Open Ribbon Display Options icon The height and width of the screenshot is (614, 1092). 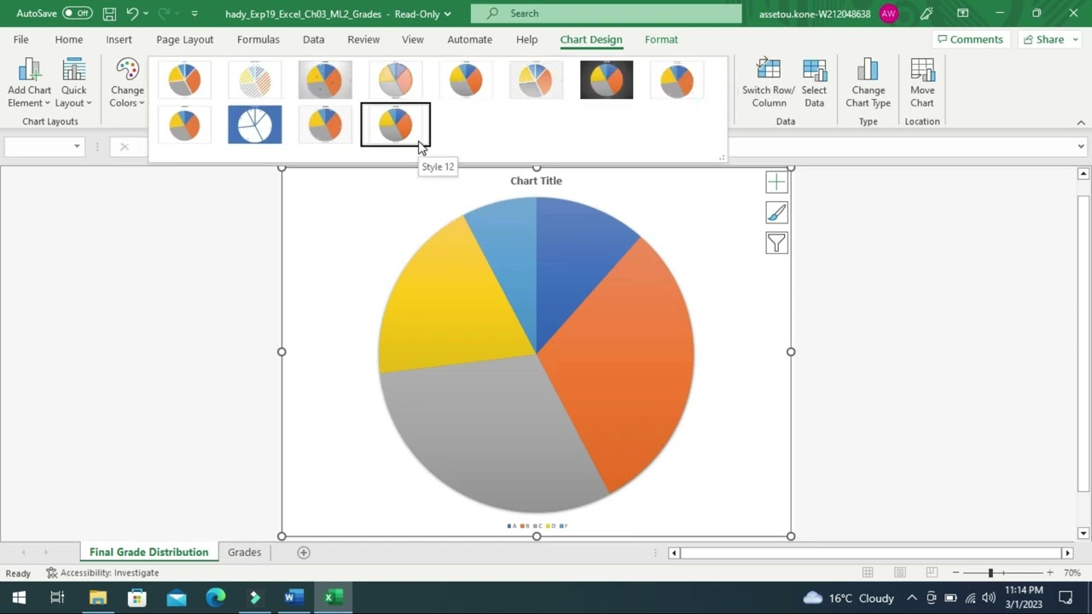pyautogui.click(x=963, y=14)
